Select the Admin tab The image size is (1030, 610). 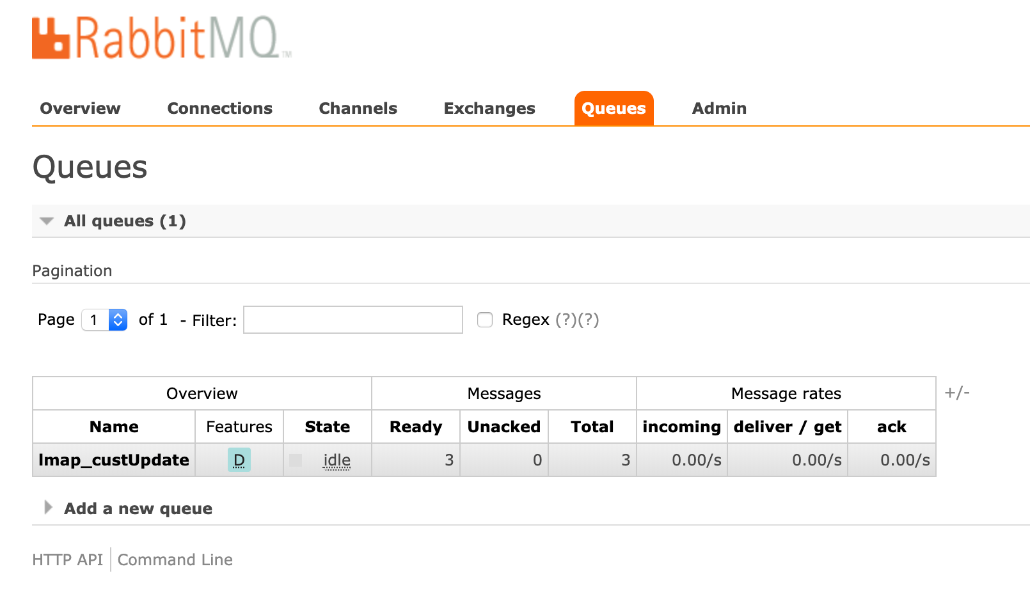point(719,109)
